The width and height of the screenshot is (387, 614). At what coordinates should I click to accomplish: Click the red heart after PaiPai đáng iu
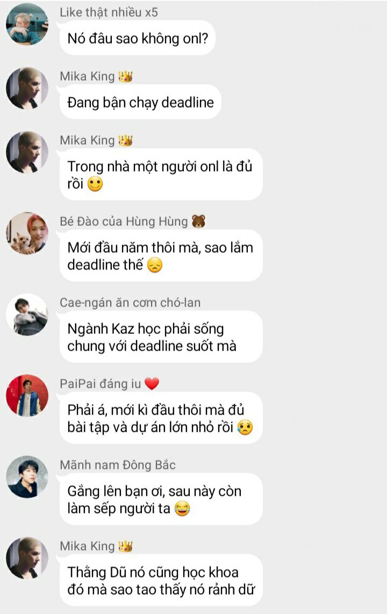tap(152, 384)
